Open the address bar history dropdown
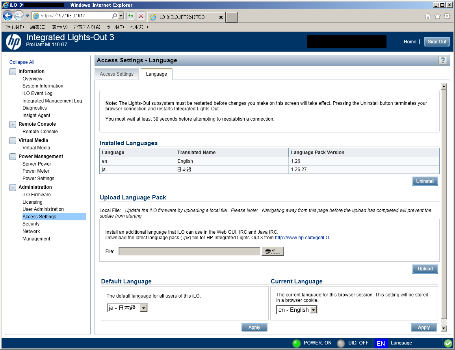455x350 pixels. (121, 16)
